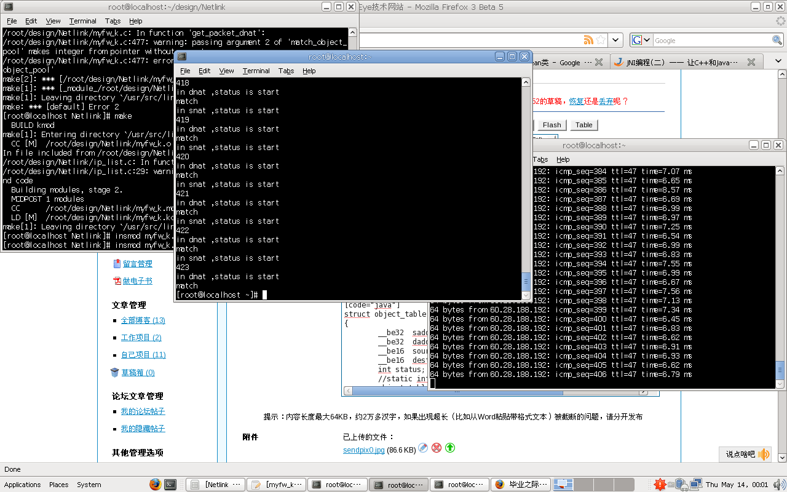787x492 pixels.
Task: Open the address bar history dropdown
Action: pyautogui.click(x=616, y=40)
